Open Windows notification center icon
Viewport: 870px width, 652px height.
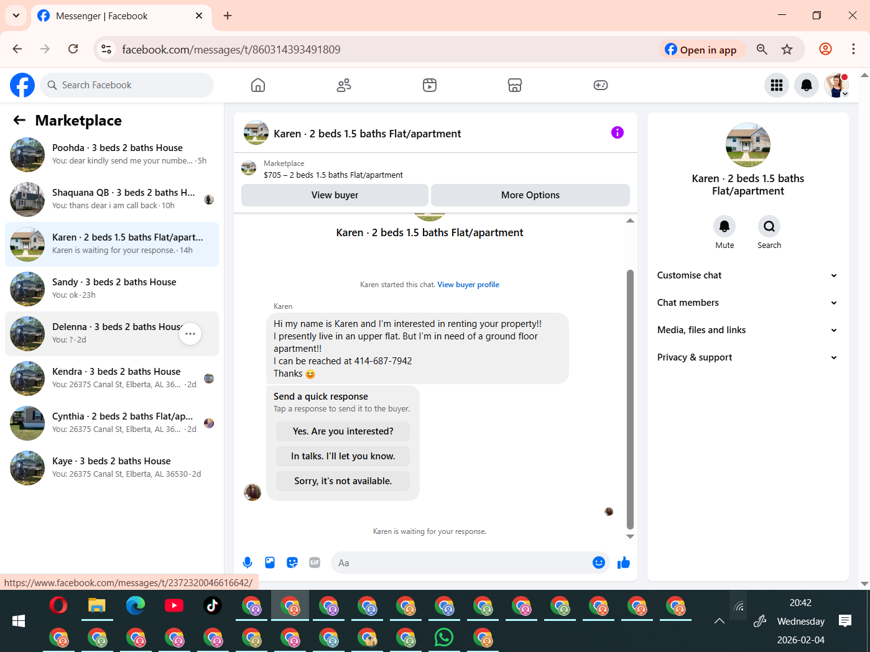coord(845,621)
